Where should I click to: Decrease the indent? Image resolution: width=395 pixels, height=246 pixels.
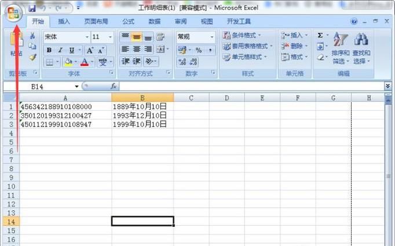point(125,61)
